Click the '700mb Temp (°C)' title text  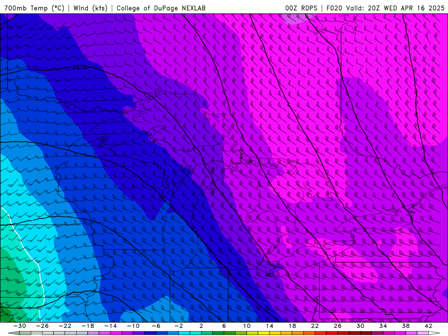point(34,8)
